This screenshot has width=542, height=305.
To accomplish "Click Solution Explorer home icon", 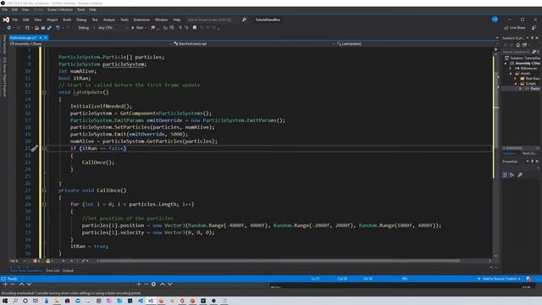I will (x=517, y=45).
